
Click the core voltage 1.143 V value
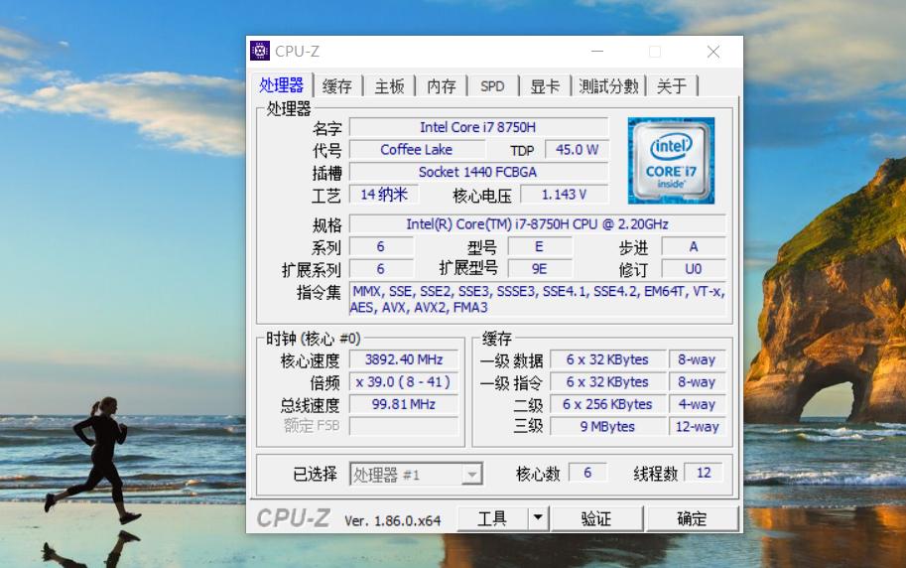click(x=564, y=195)
